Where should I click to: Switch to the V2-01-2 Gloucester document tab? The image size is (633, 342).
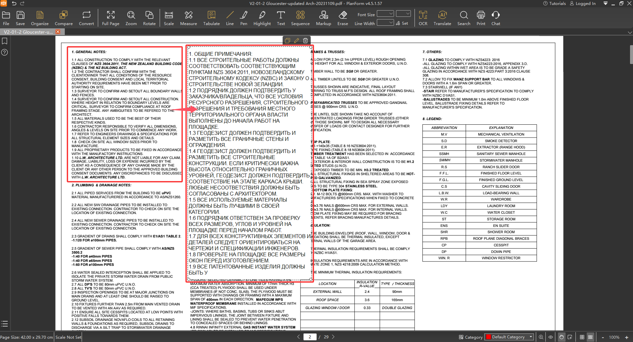[x=28, y=32]
